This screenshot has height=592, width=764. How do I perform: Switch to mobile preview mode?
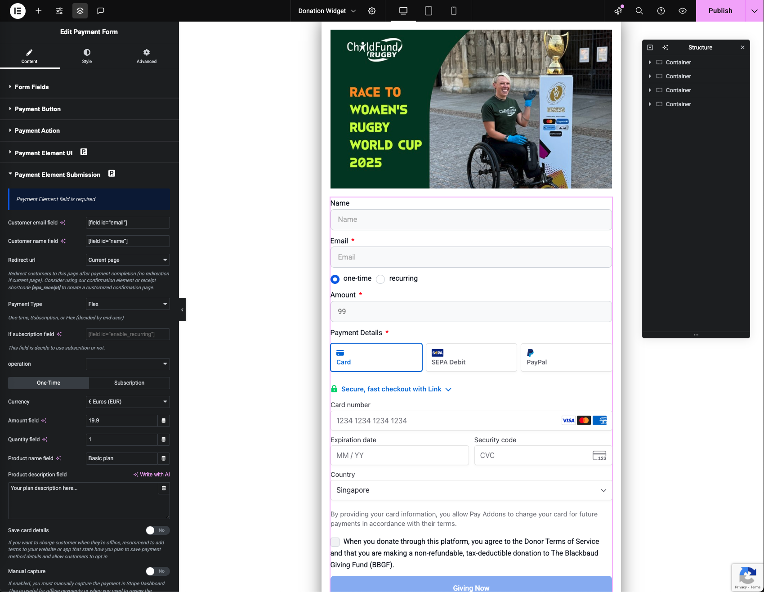click(x=454, y=11)
